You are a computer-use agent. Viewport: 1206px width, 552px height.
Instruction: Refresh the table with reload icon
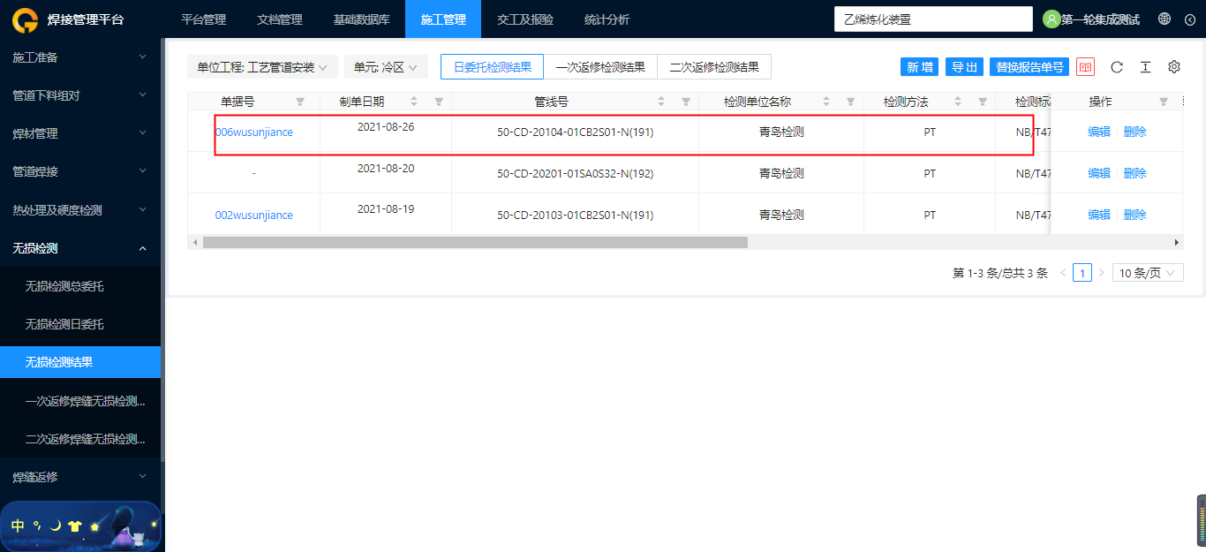pyautogui.click(x=1117, y=67)
